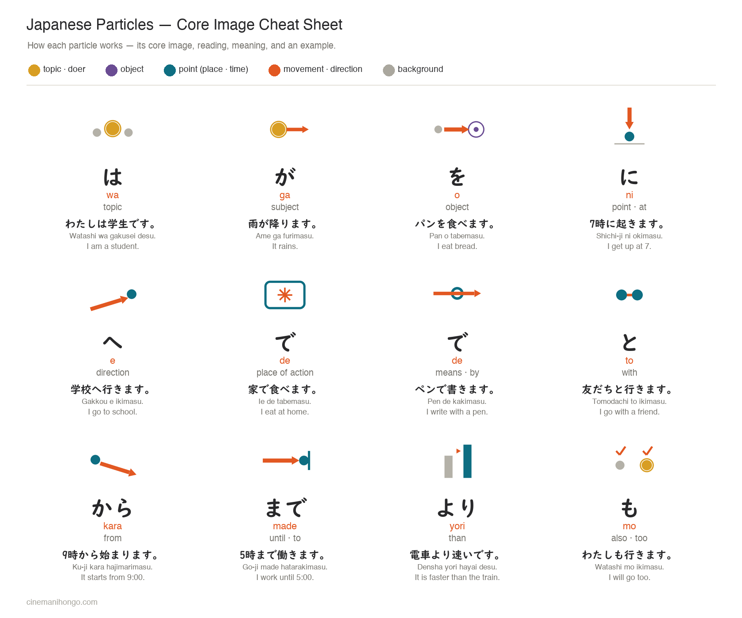Click the で means arrow-through-ring icon
Screen dimensions: 742x618
click(x=457, y=294)
